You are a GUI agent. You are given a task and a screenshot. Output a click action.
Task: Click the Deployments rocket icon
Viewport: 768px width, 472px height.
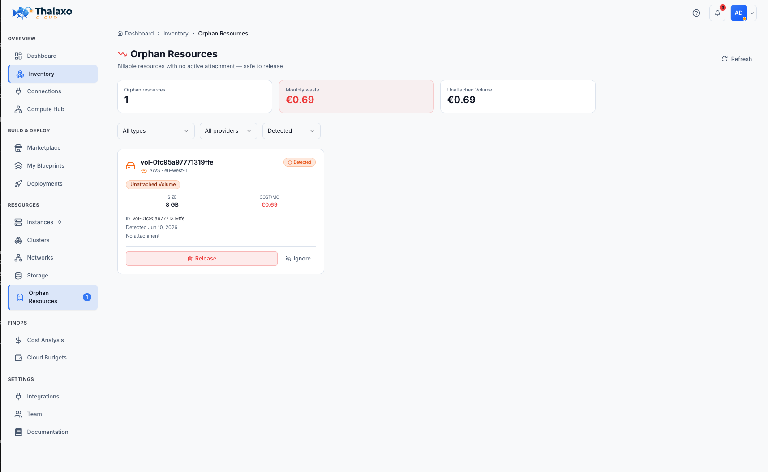[18, 184]
